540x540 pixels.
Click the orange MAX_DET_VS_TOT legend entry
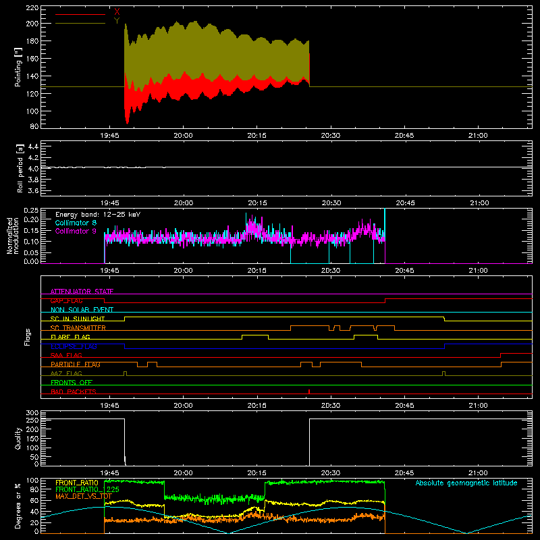pyautogui.click(x=84, y=496)
